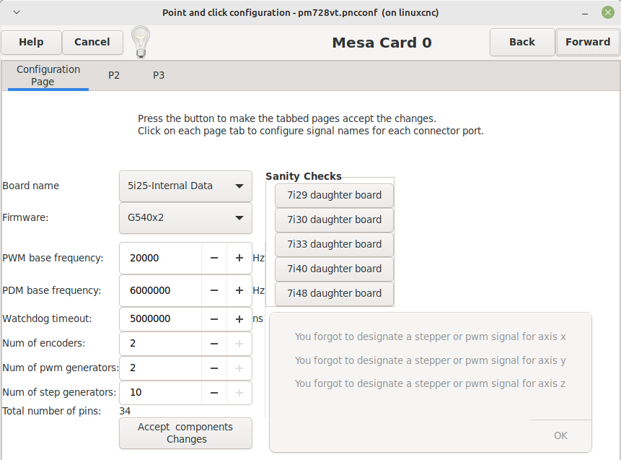Screen dimensions: 621x460
Task: Increase PDM base frequency with plus icon
Action: 239,291
